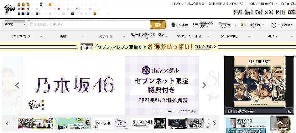Select the dark concert stage thumbnail

tap(186, 123)
